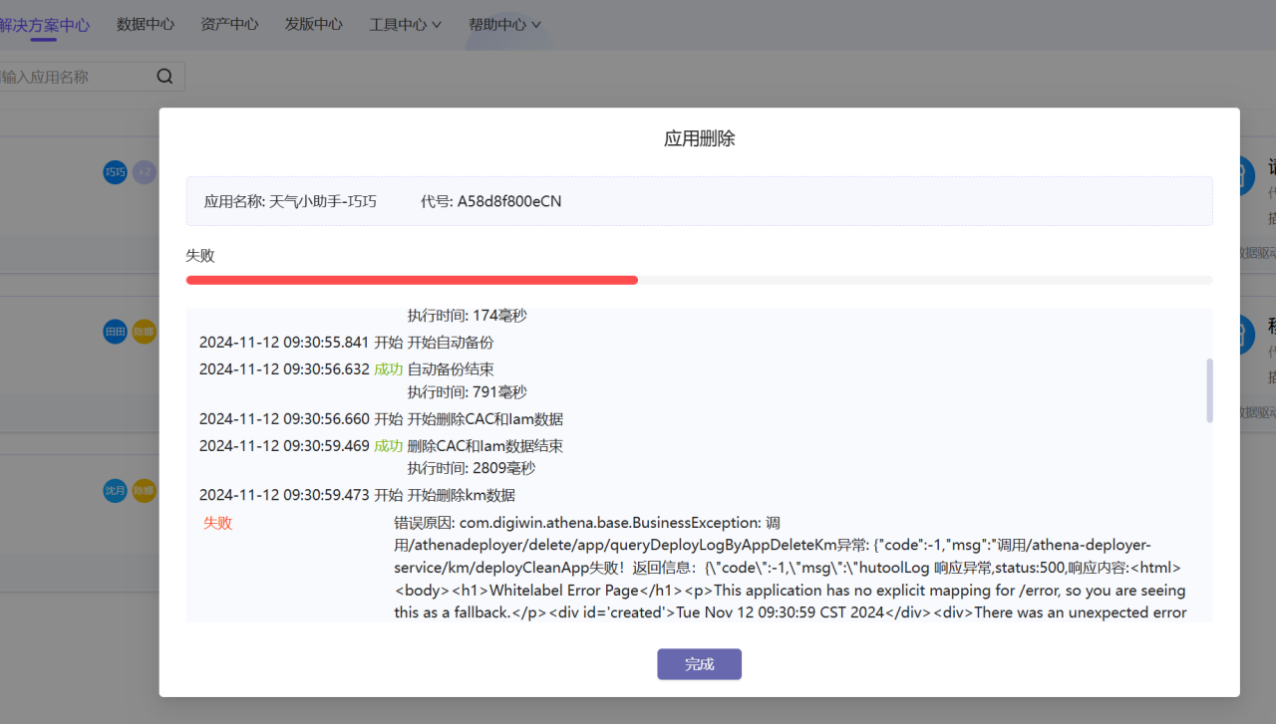Click the 沈月 user avatar
The height and width of the screenshot is (724, 1276).
tap(116, 491)
